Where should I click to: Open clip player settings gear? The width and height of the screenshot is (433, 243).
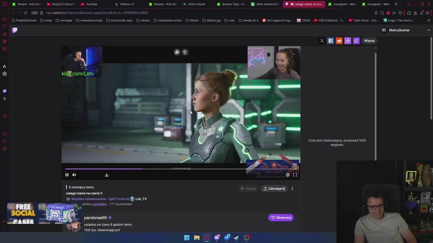[x=288, y=175]
